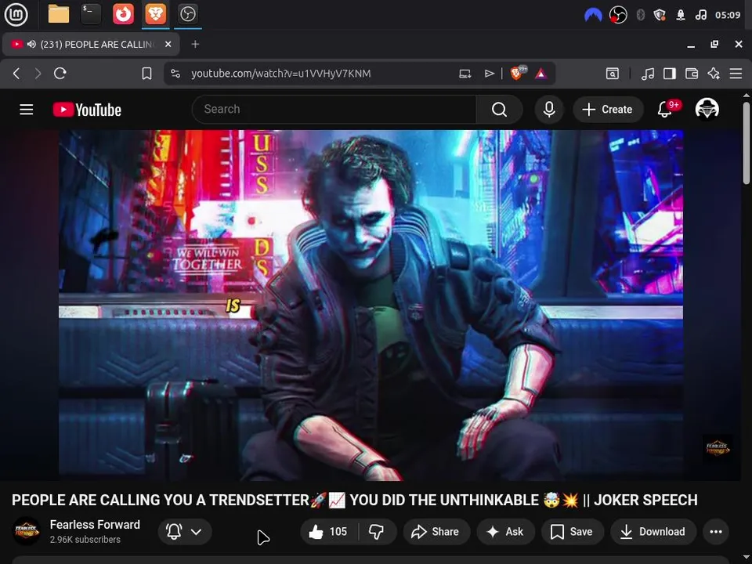Mute the tab via the speaker icon
Screen dimensions: 752x564
31,44
